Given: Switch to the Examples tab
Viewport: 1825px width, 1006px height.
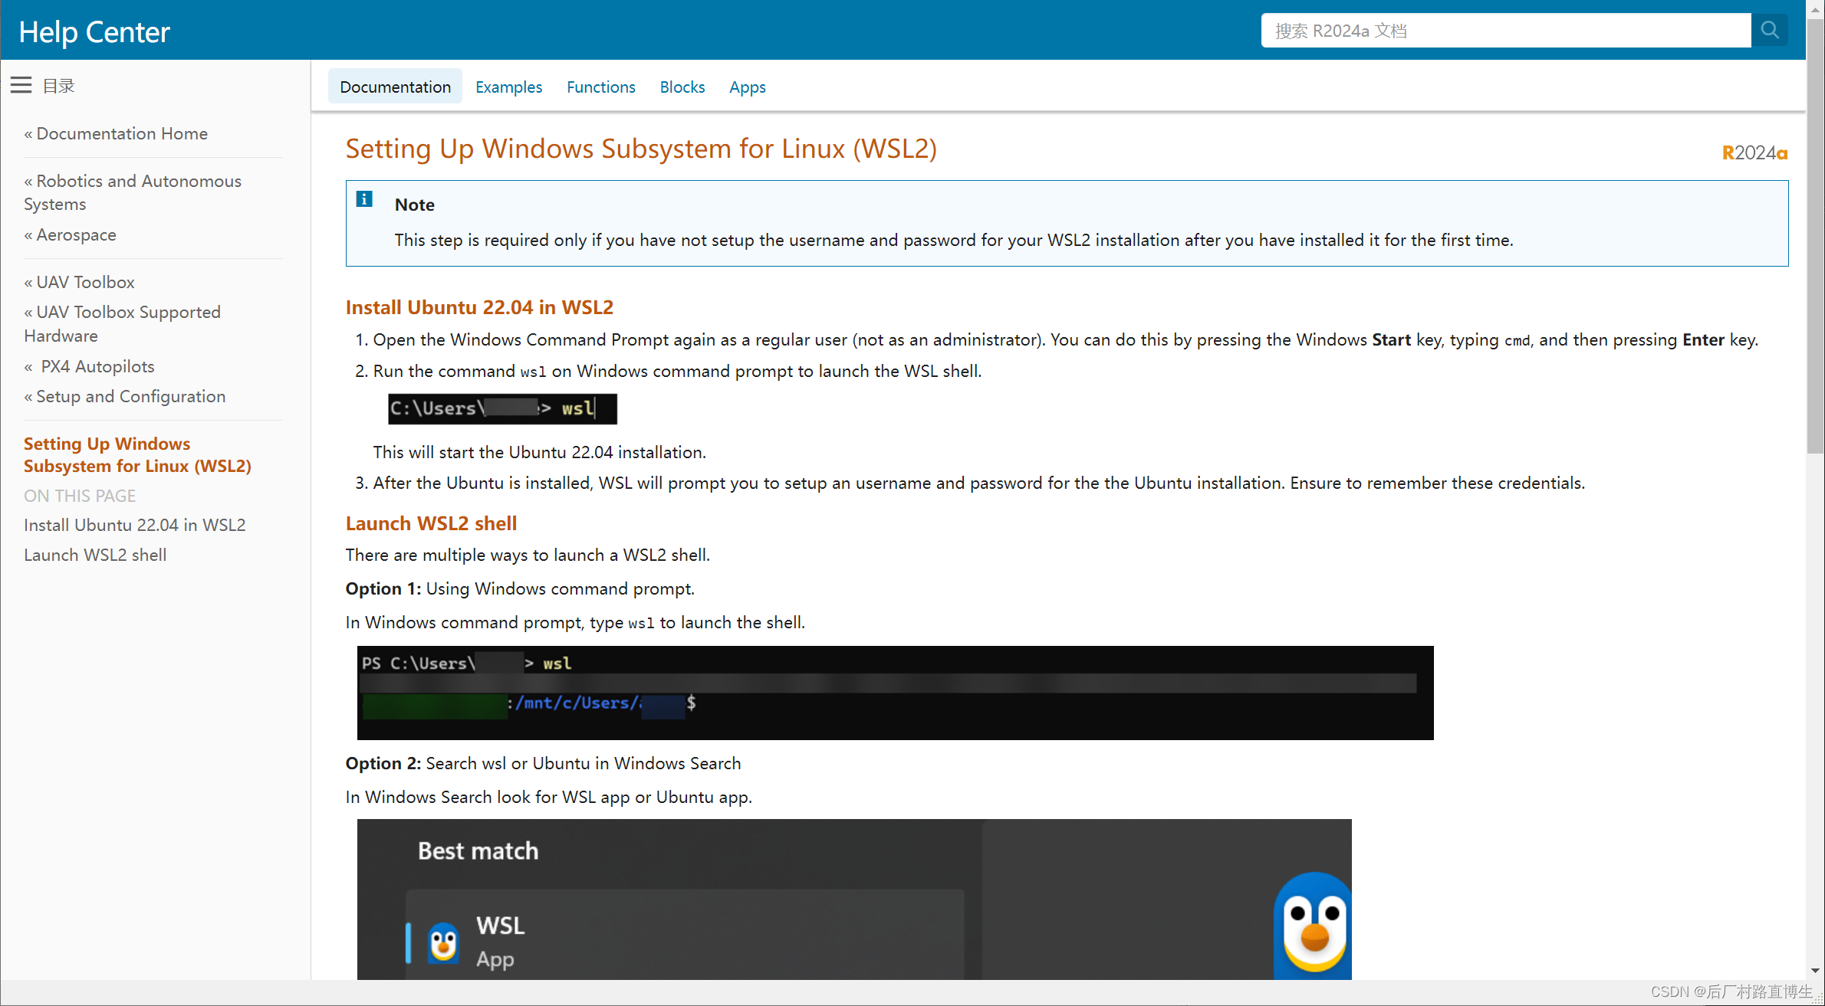Looking at the screenshot, I should (508, 87).
